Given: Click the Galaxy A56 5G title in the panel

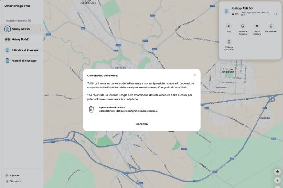Looking at the screenshot, I should 242,8.
